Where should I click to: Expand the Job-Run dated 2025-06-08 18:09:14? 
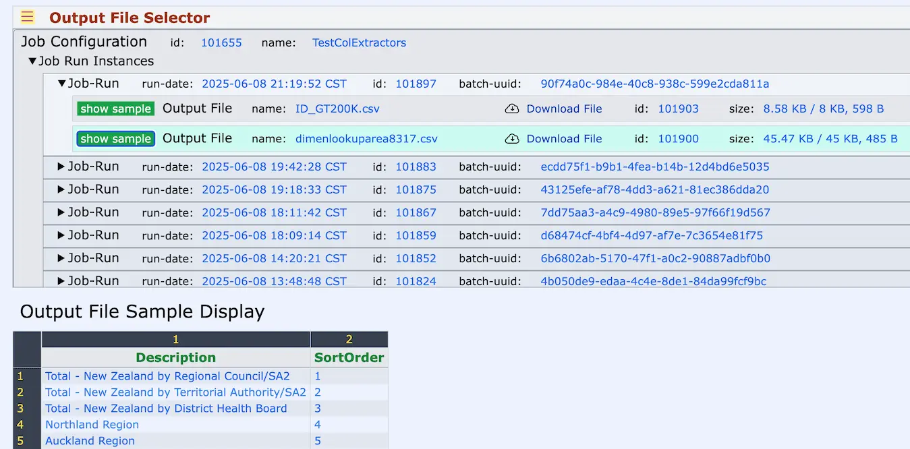(62, 235)
